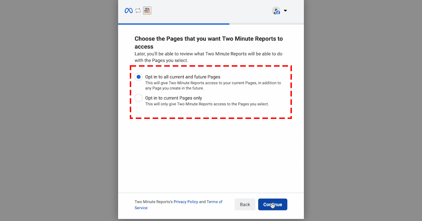Click the Meta logo icon
The image size is (422, 221).
[x=129, y=11]
